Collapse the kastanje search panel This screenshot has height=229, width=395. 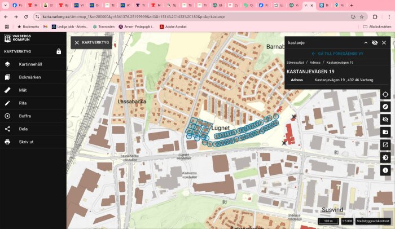coord(366,42)
